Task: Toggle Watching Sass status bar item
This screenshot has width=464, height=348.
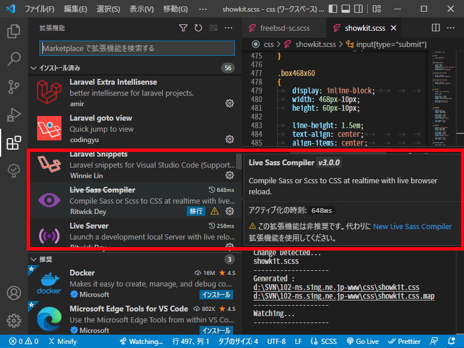Action: (x=141, y=341)
